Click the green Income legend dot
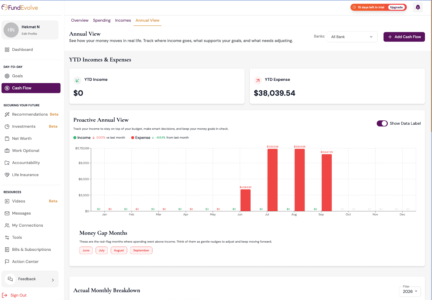 point(75,138)
